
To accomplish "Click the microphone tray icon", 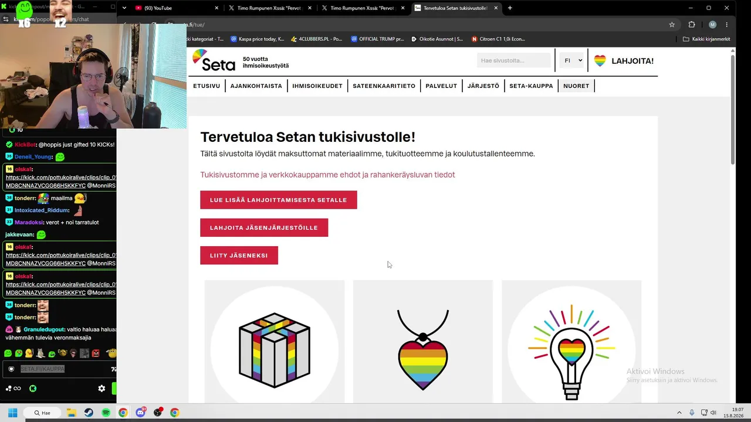I will click(692, 413).
